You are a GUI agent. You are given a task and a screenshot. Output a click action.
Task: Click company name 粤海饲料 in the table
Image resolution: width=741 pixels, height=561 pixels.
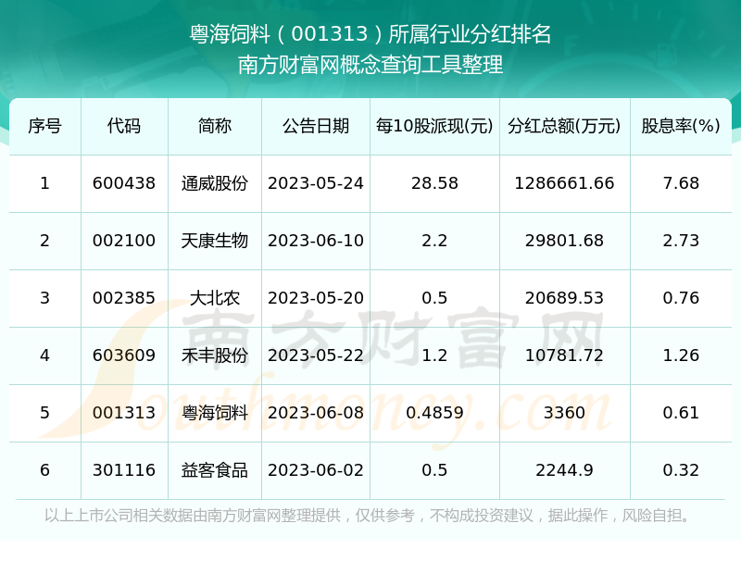pyautogui.click(x=215, y=413)
